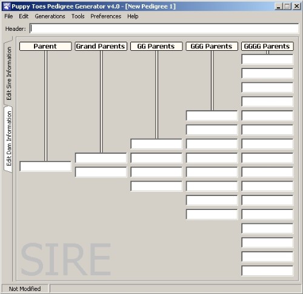303x294 pixels.
Task: Click the Parent name input field
Action: coord(45,166)
